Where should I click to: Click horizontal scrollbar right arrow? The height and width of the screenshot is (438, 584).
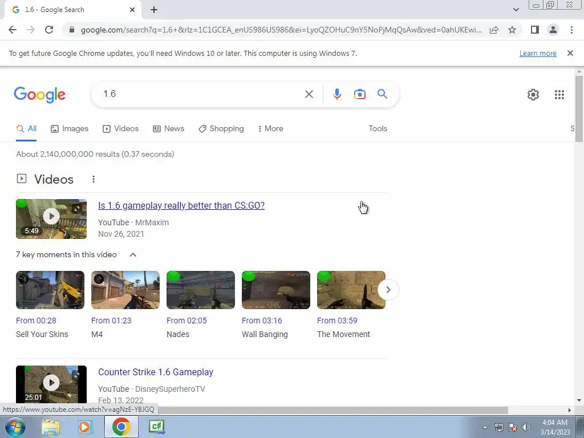(x=569, y=410)
